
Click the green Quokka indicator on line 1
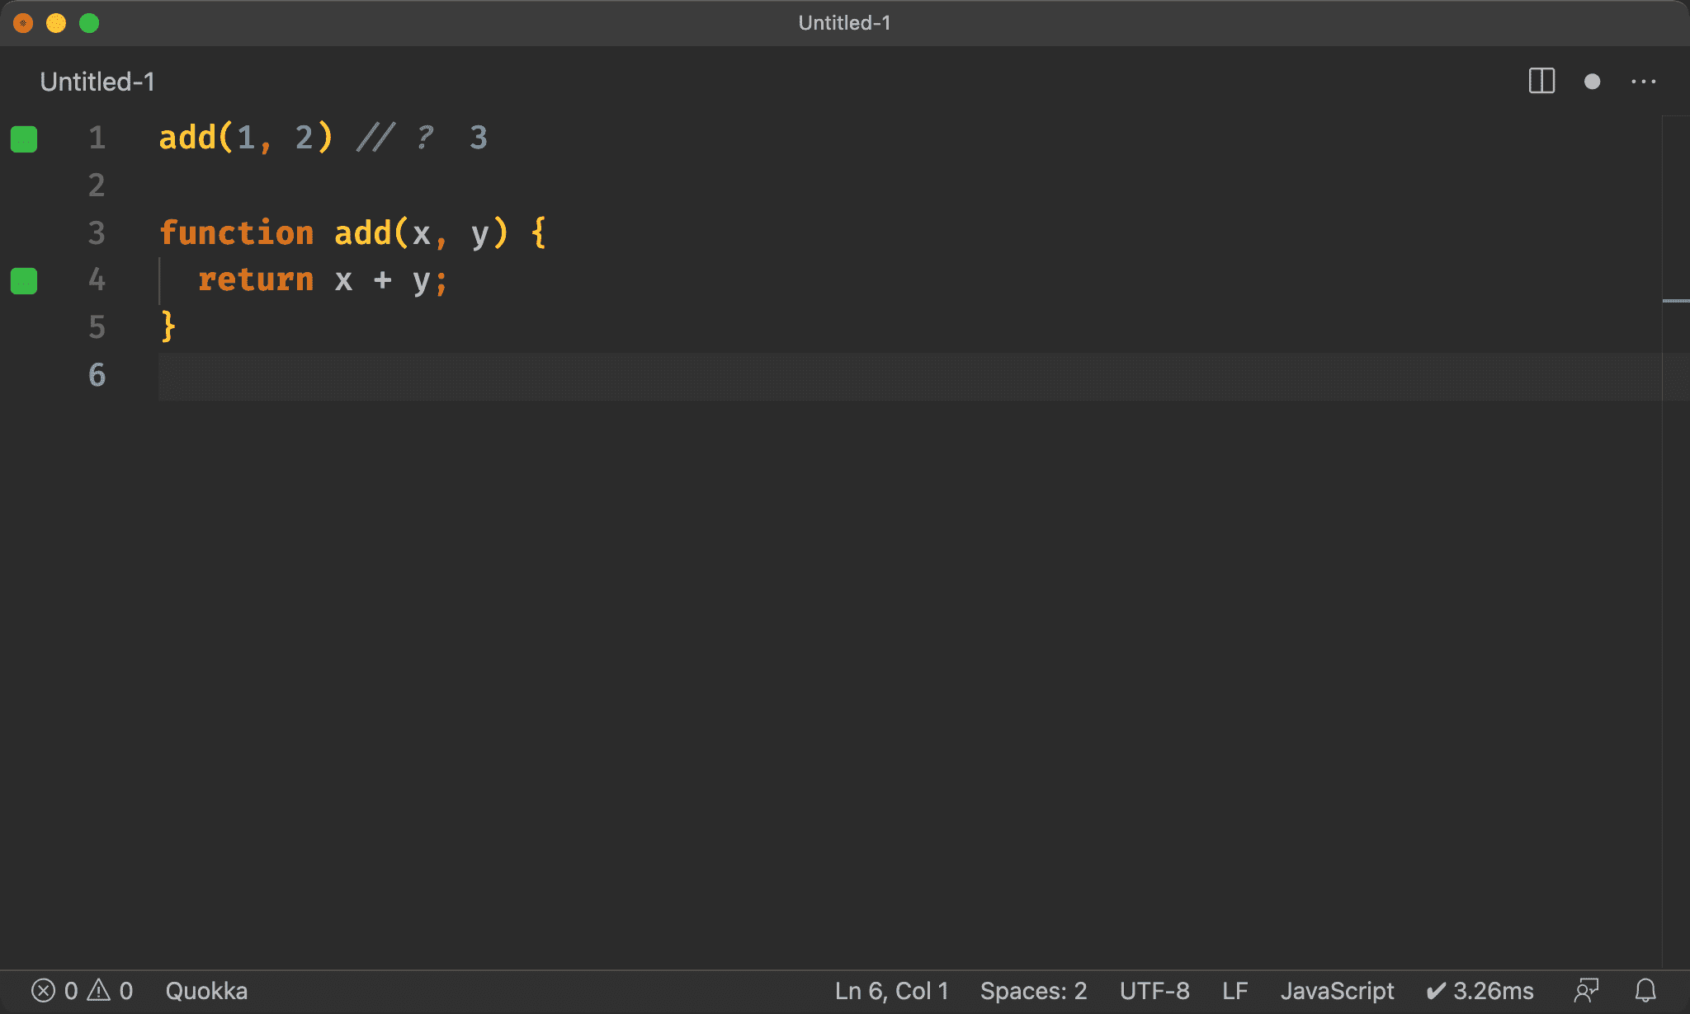click(24, 138)
